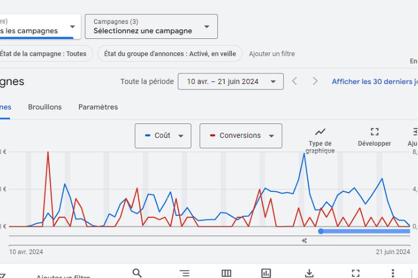Switch to the Brouillons tab
This screenshot has height=278, width=418.
(45, 107)
